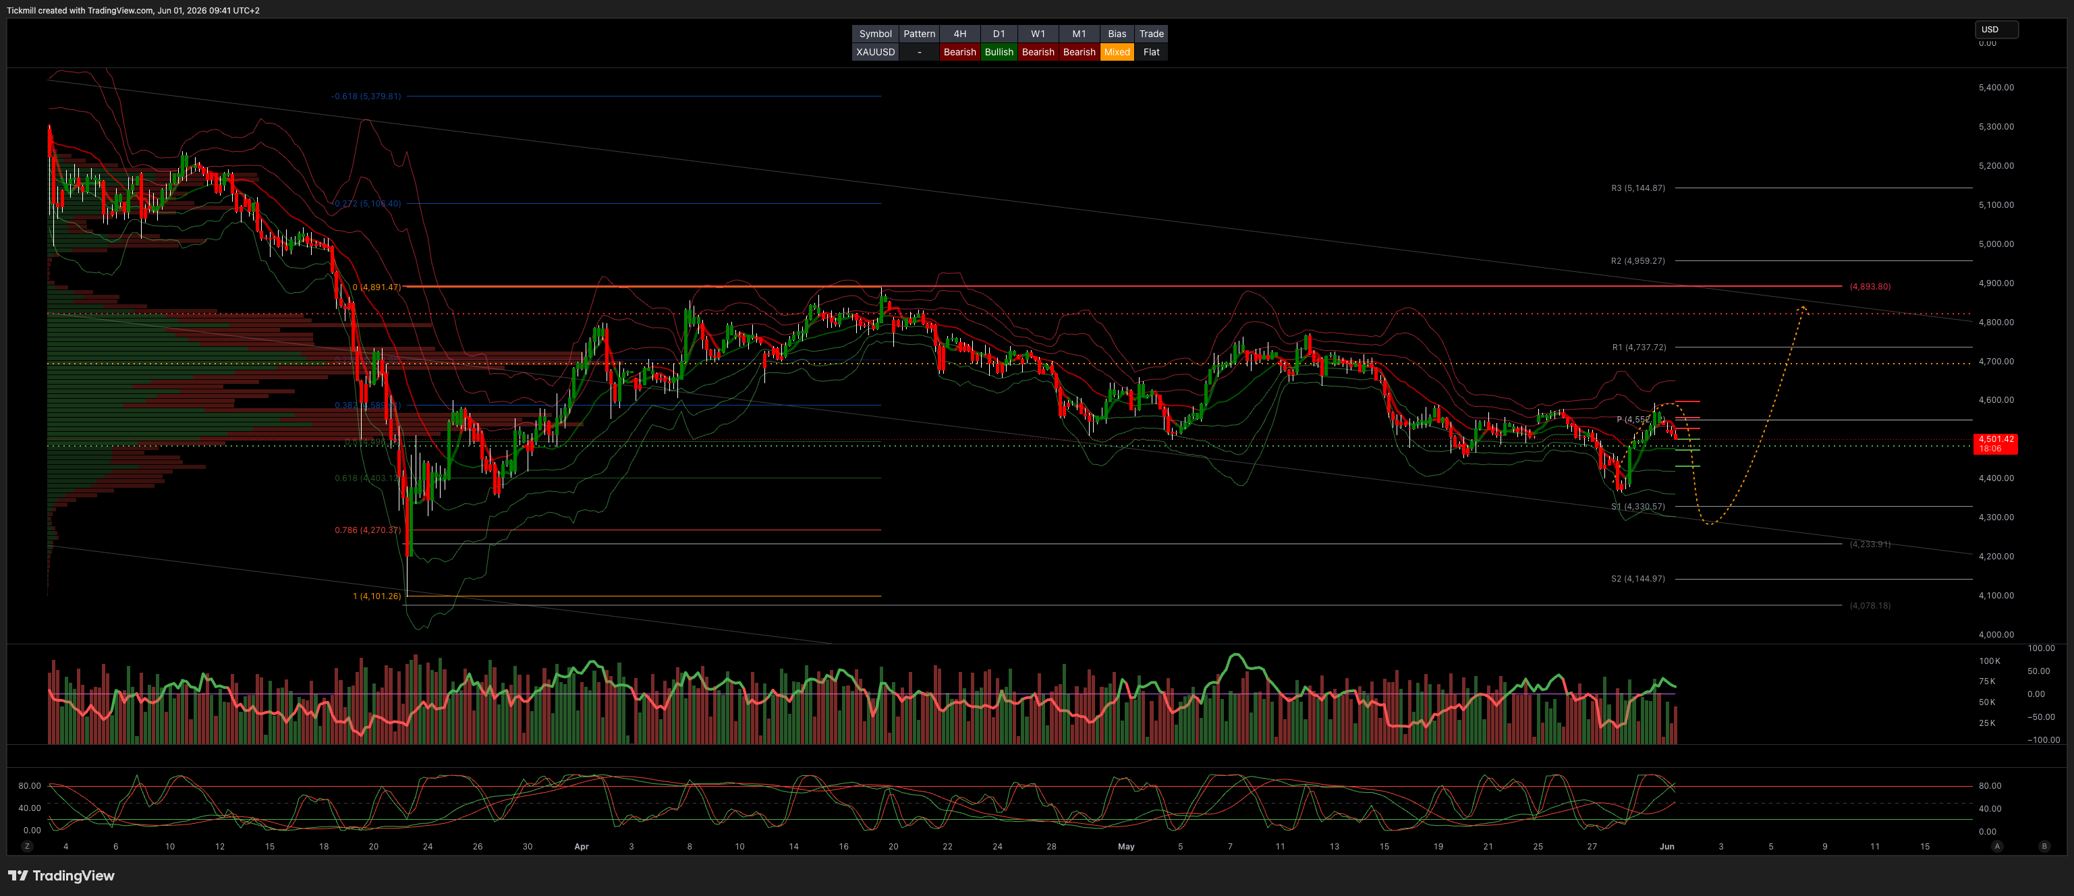Select the W1 column header
This screenshot has height=896, width=2074.
point(1038,34)
